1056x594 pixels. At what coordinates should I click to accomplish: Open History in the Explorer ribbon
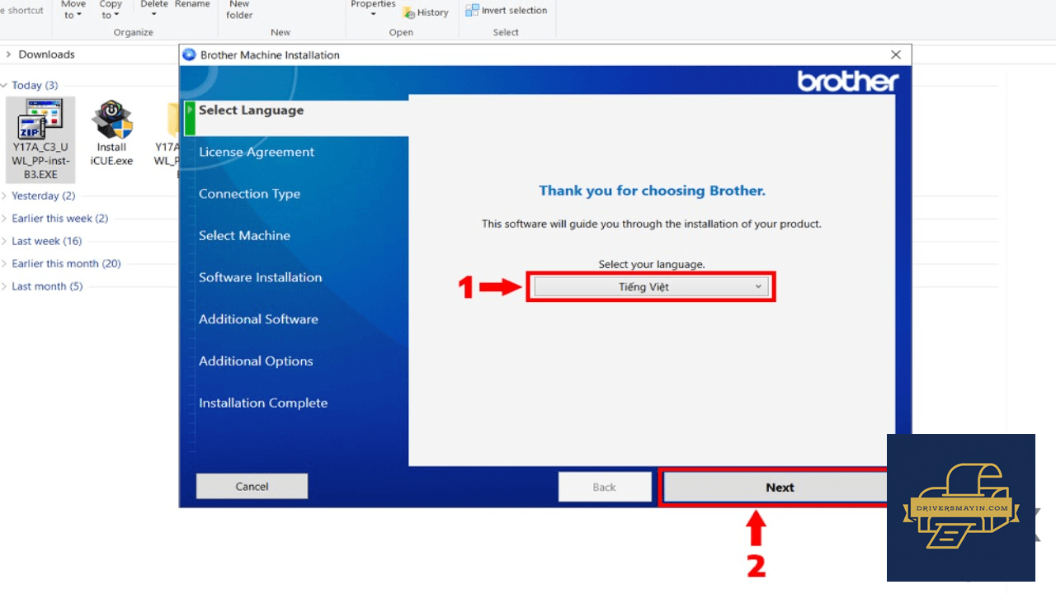click(426, 12)
